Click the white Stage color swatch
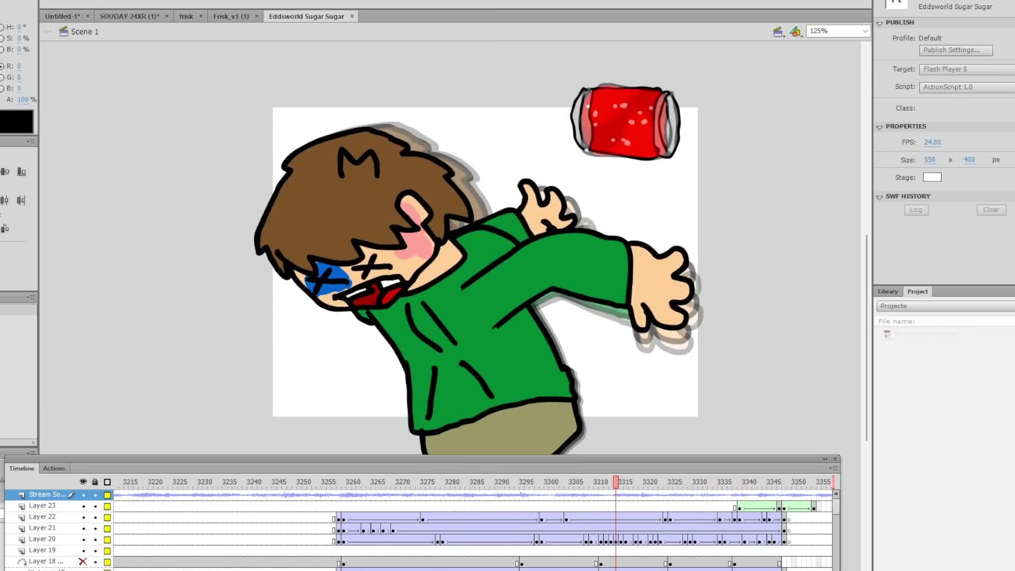Image resolution: width=1015 pixels, height=571 pixels. coord(932,178)
